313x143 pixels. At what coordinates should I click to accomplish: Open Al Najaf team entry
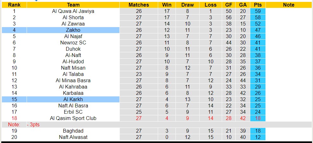tap(73, 36)
